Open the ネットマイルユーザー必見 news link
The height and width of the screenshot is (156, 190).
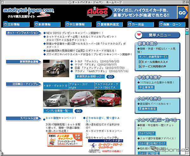[81, 38]
